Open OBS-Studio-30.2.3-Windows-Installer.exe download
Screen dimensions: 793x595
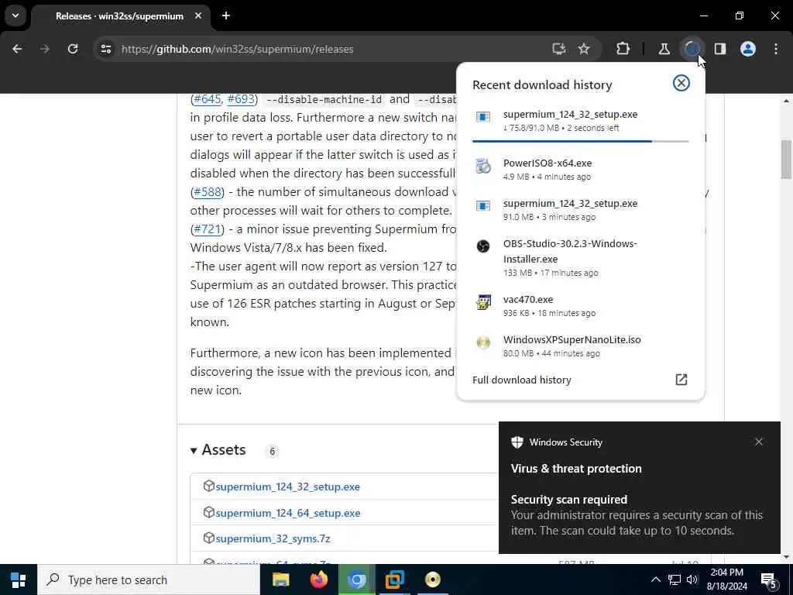point(581,257)
